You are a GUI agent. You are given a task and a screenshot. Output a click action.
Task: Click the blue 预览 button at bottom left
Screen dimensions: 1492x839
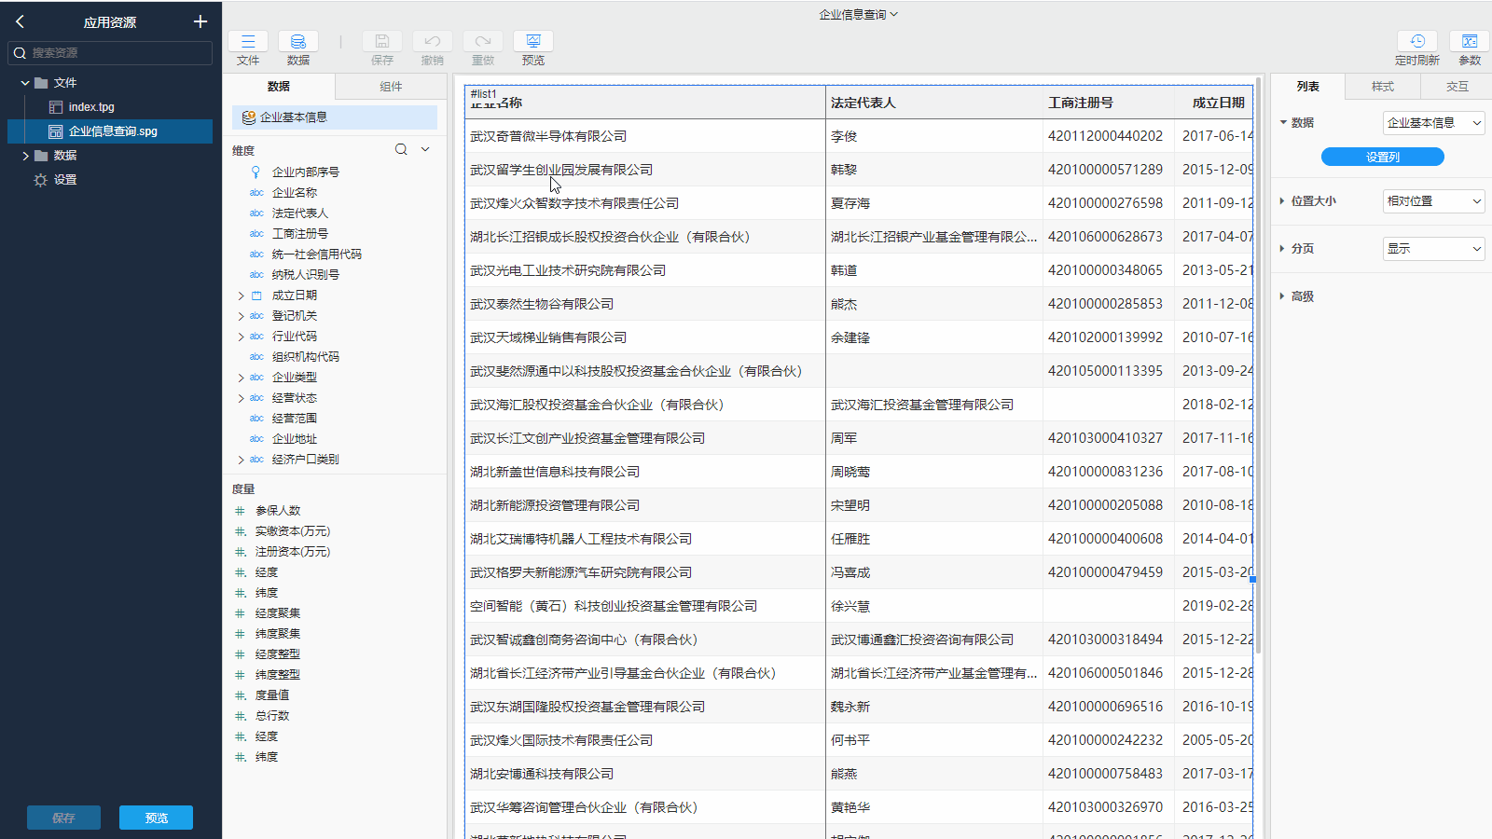click(155, 817)
